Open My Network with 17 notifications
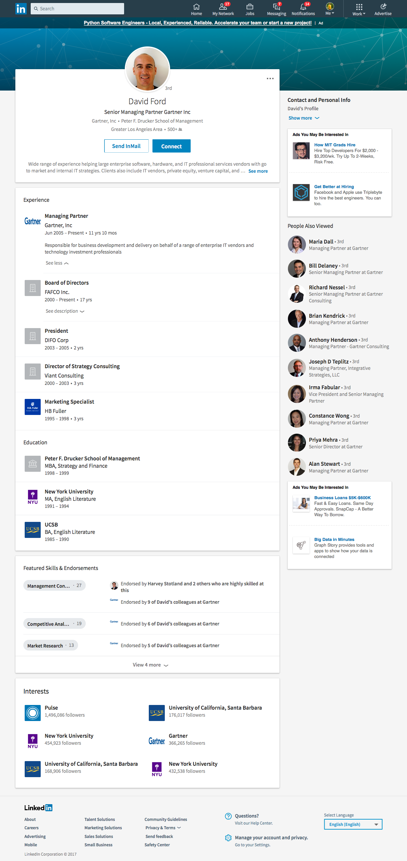 click(223, 7)
